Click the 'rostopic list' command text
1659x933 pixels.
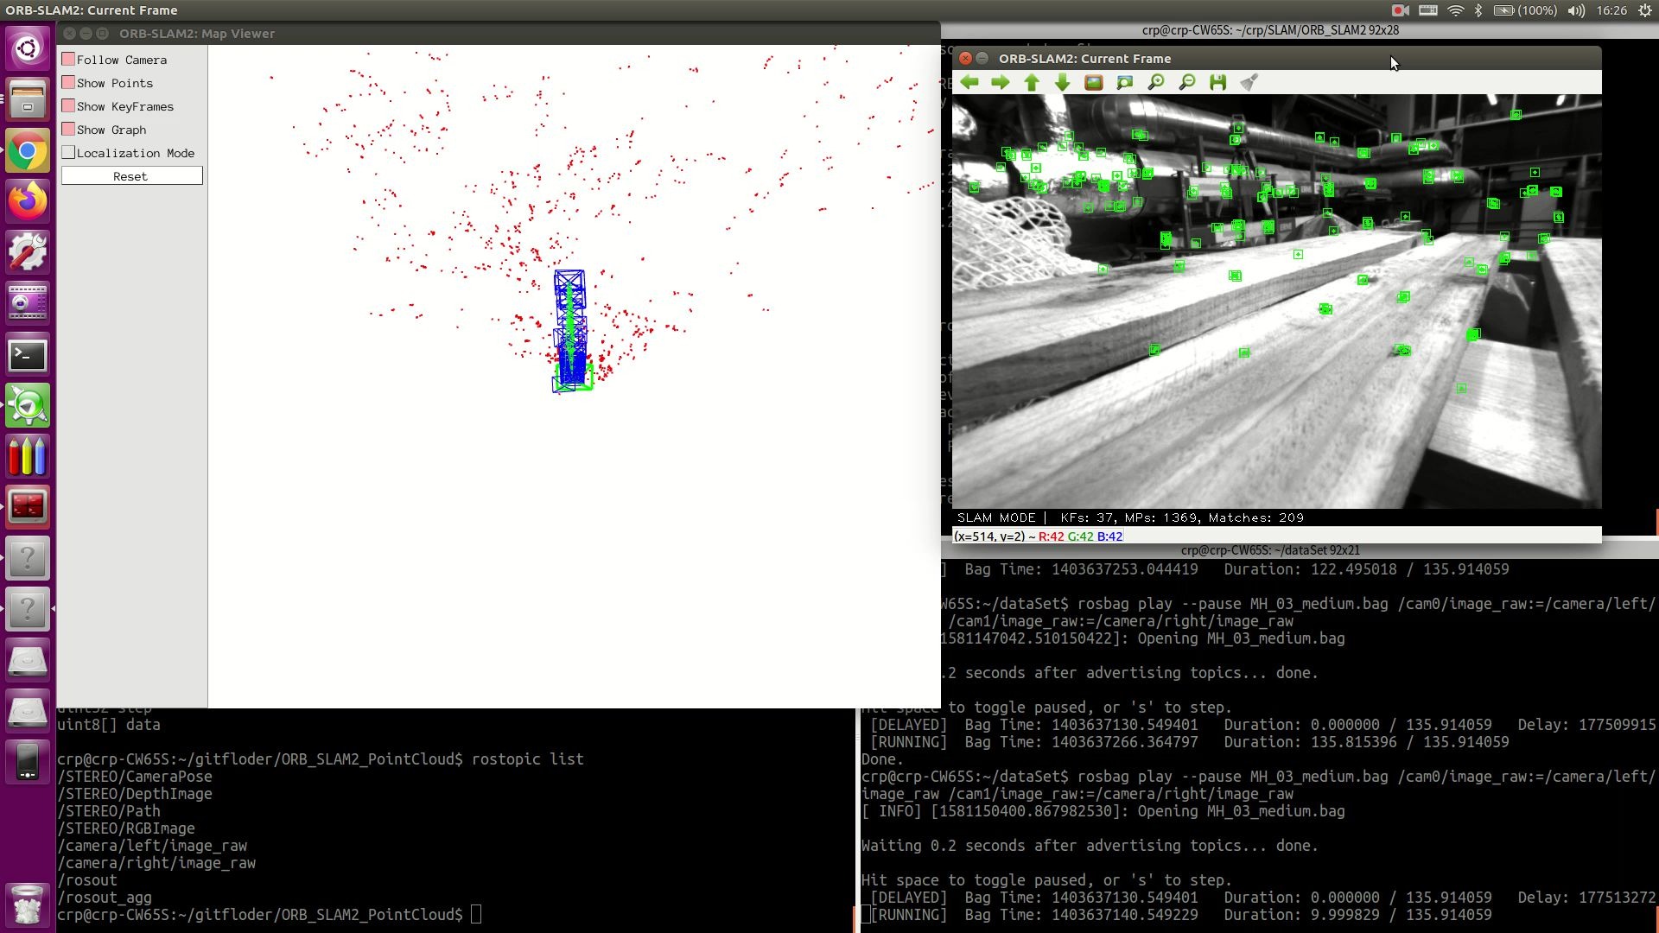click(528, 759)
